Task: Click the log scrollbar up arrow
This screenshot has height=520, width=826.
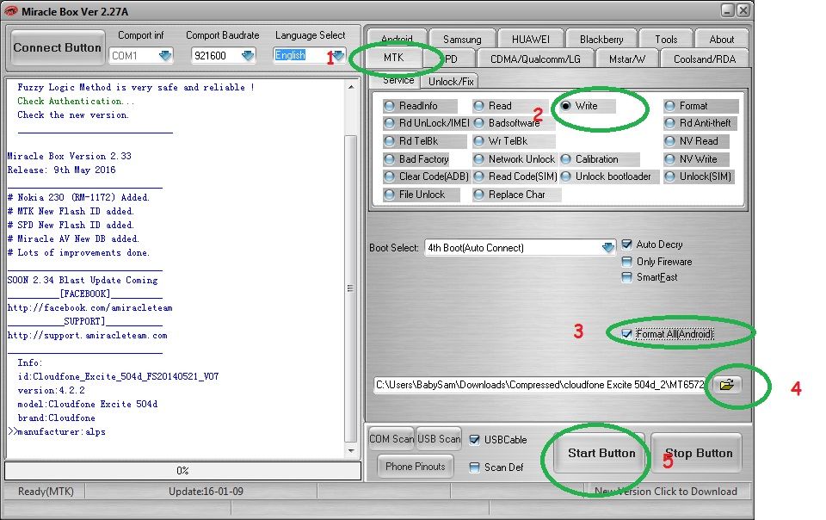Action: [351, 86]
